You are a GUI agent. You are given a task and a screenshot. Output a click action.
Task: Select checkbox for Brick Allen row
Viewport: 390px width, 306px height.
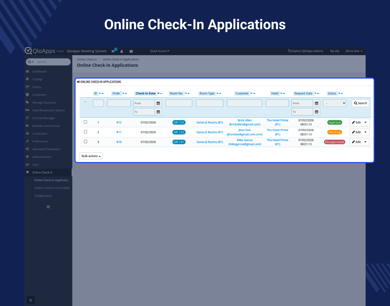(x=85, y=122)
